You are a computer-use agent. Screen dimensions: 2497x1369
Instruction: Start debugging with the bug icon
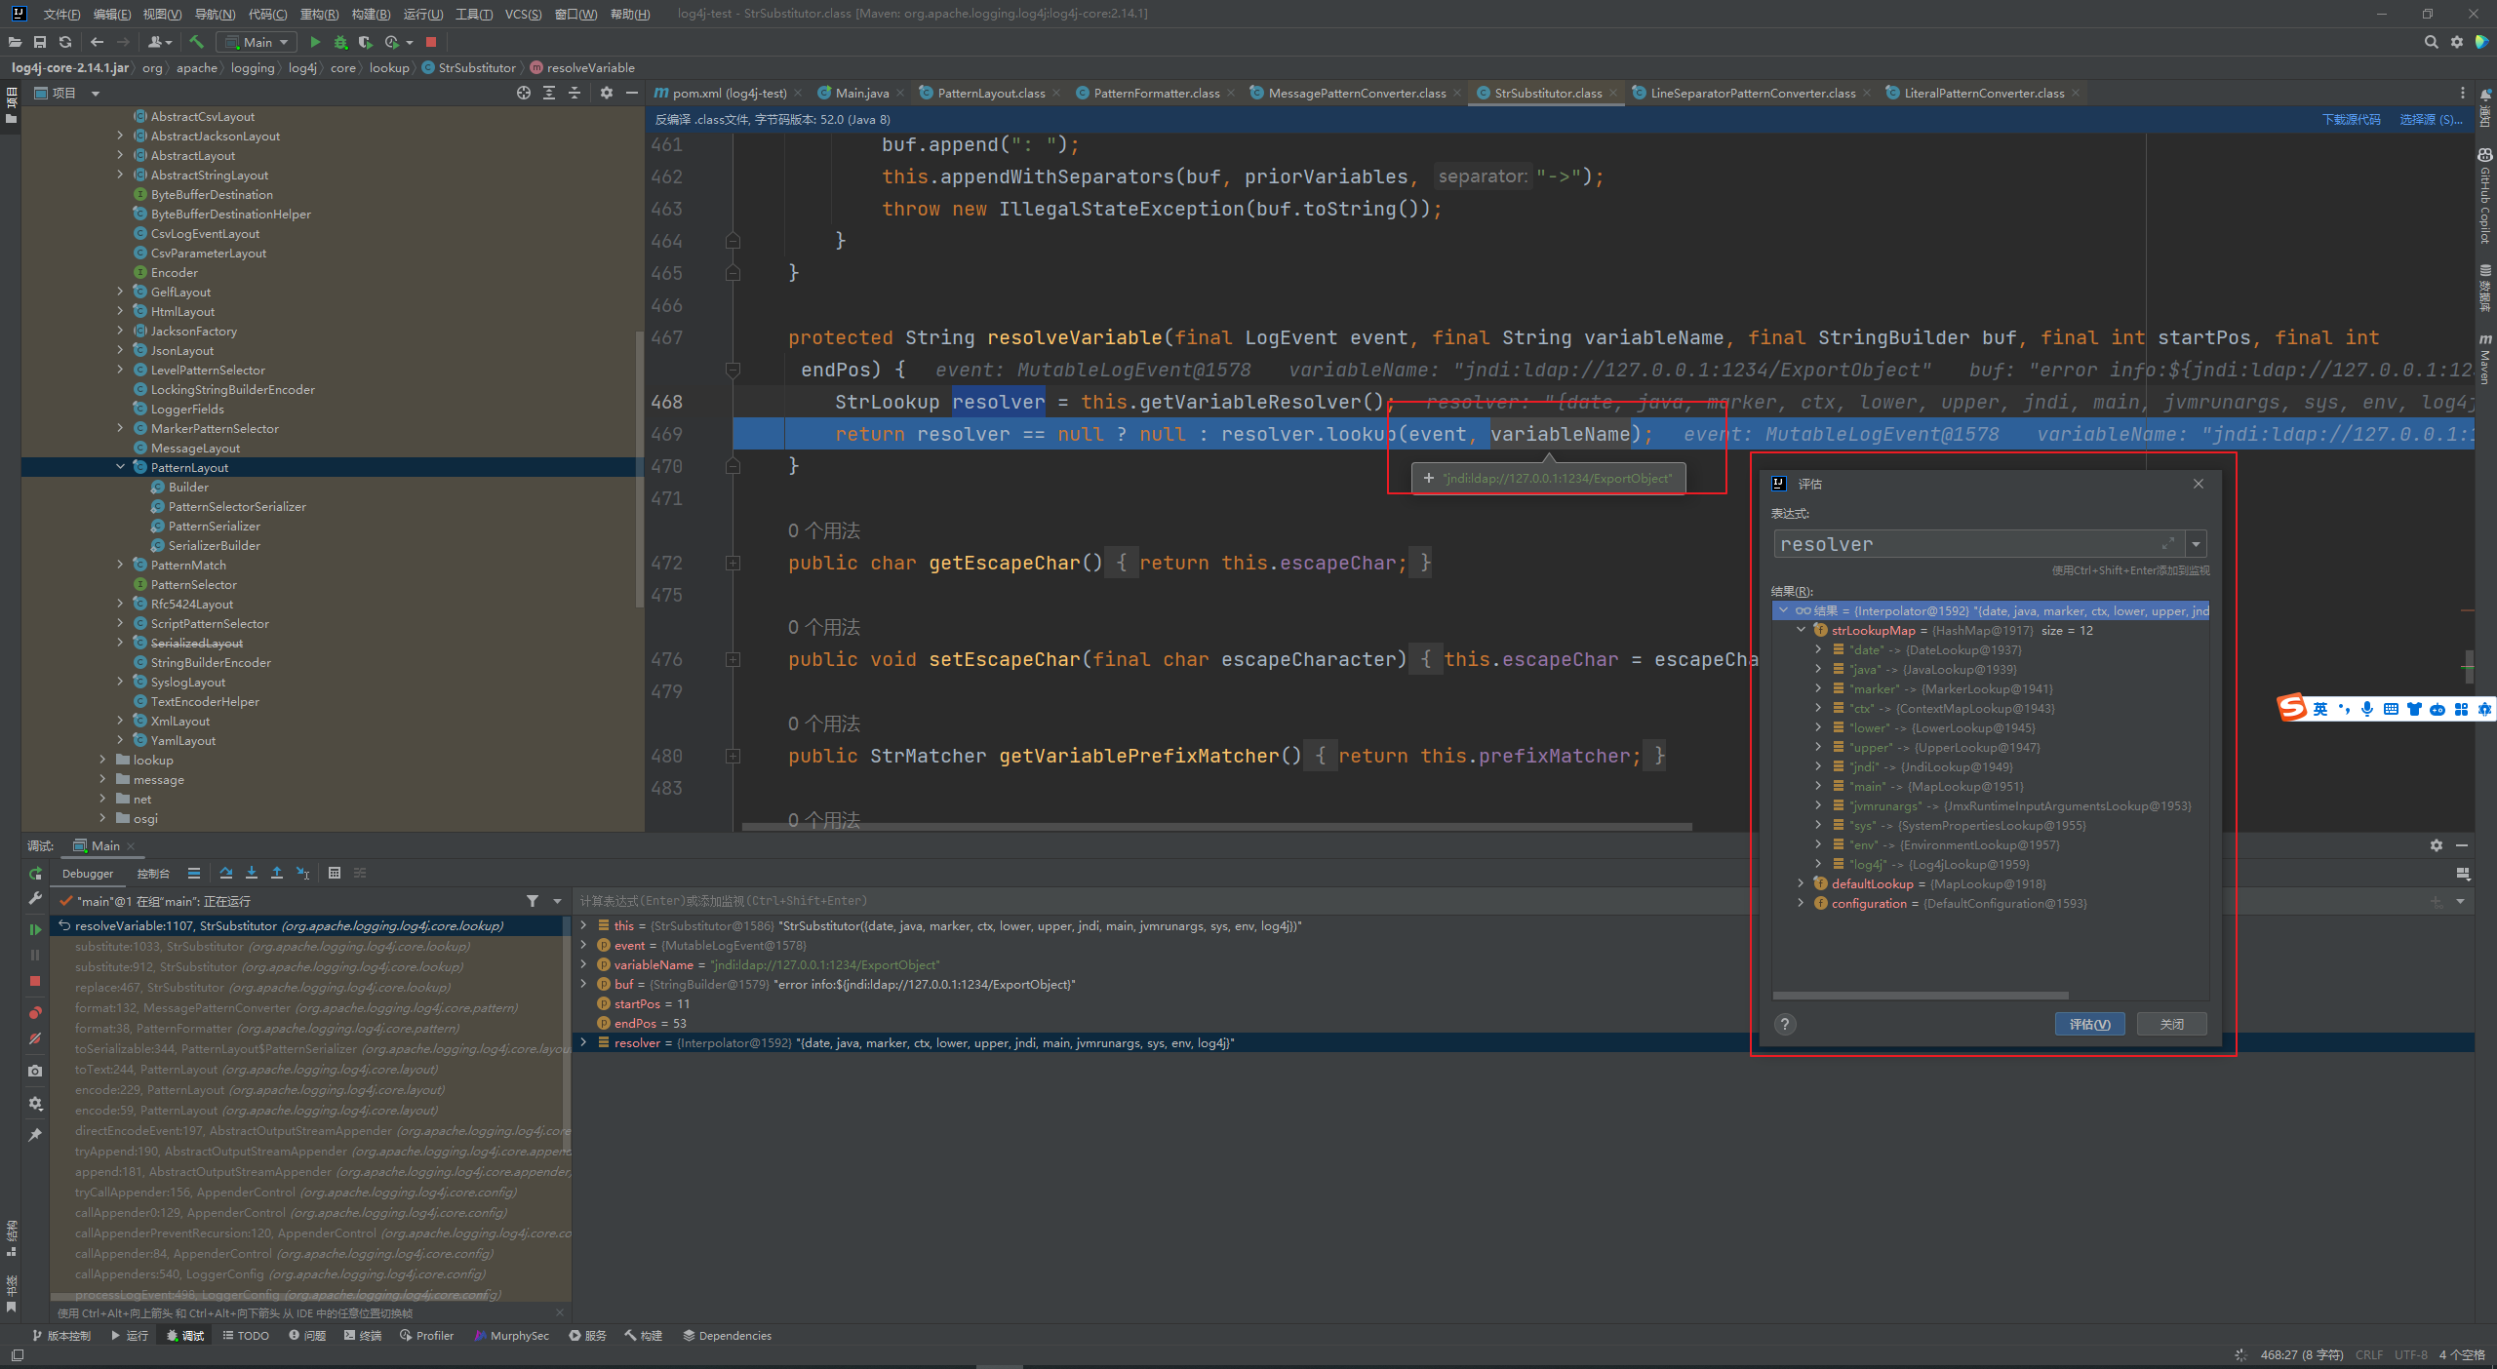[x=340, y=42]
